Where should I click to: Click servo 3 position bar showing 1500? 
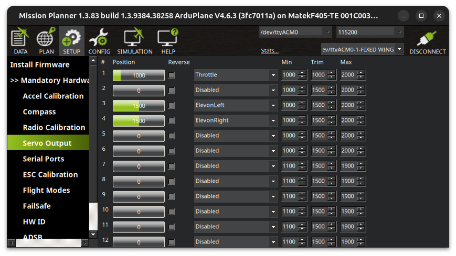point(139,106)
